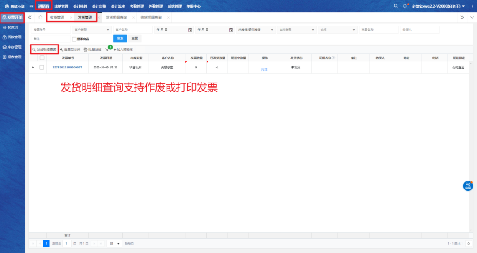The image size is (477, 253).
Task: Check the select-all checkbox in table header
Action: pos(42,58)
